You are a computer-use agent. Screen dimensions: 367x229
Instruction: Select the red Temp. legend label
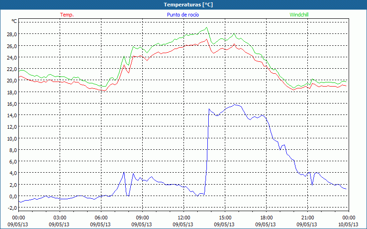(67, 15)
